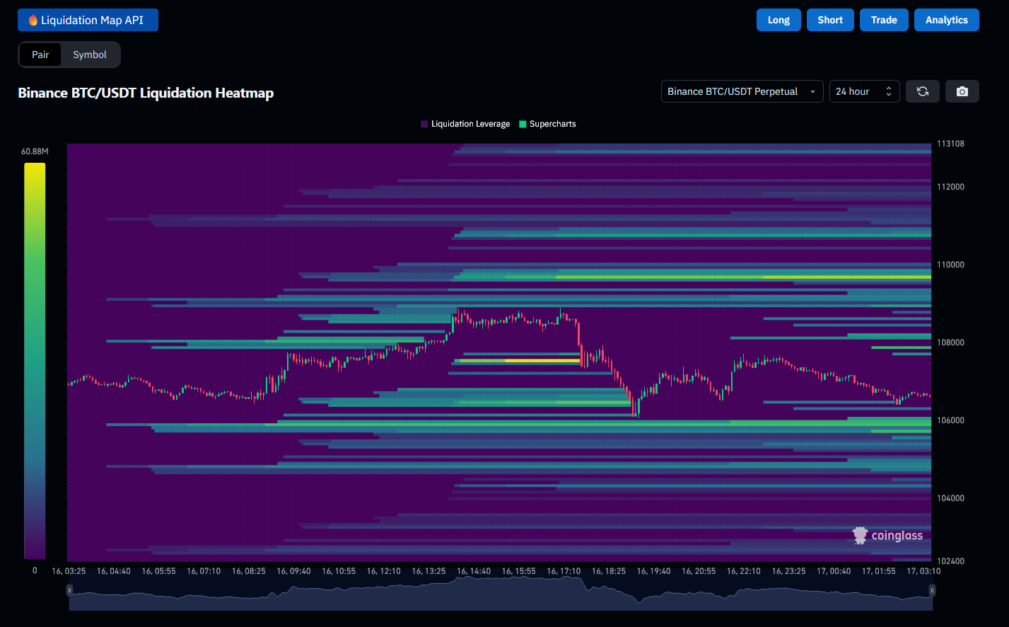Image resolution: width=1009 pixels, height=627 pixels.
Task: Click the 108000 price axis label
Action: [x=950, y=343]
